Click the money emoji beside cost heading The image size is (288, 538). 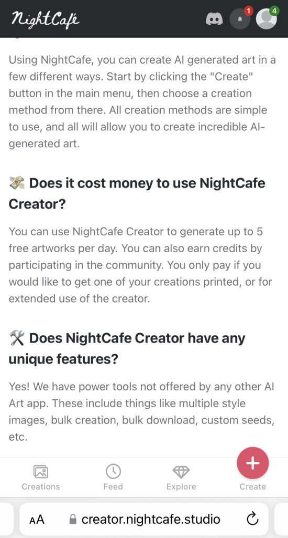(x=17, y=183)
